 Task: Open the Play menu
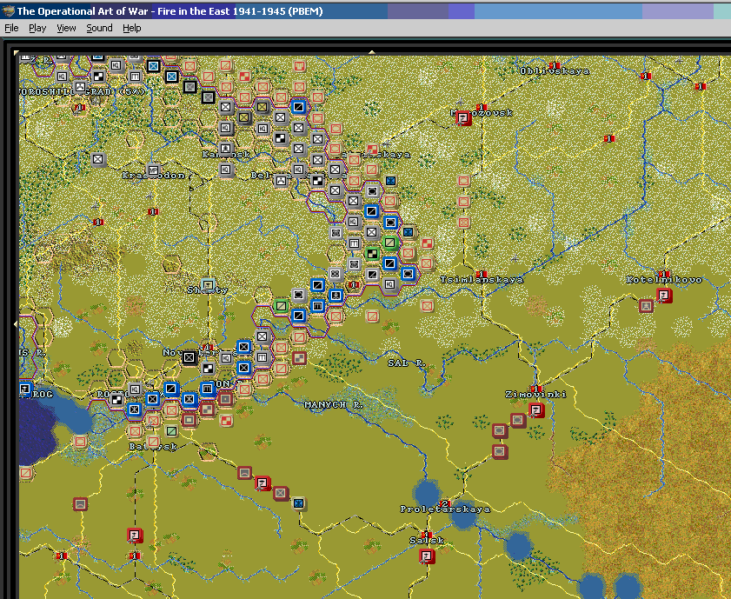pyautogui.click(x=37, y=28)
